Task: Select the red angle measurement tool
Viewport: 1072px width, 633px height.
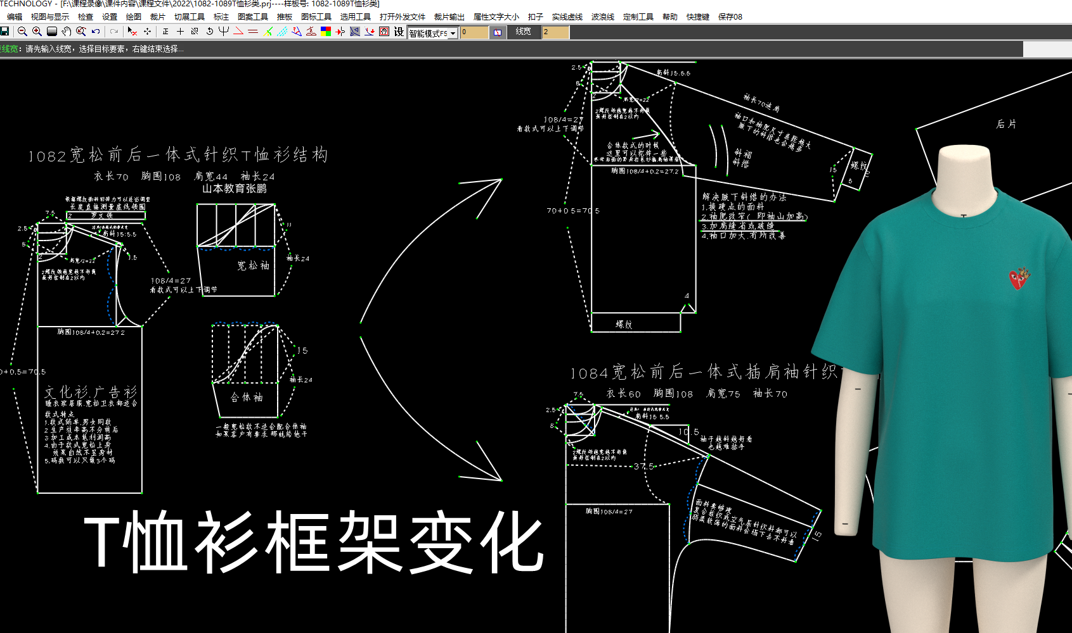Action: point(238,32)
